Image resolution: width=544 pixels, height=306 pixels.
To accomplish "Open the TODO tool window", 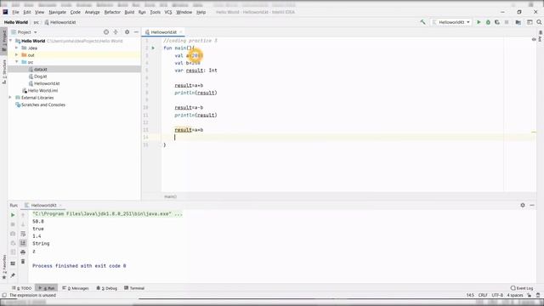I will point(22,288).
